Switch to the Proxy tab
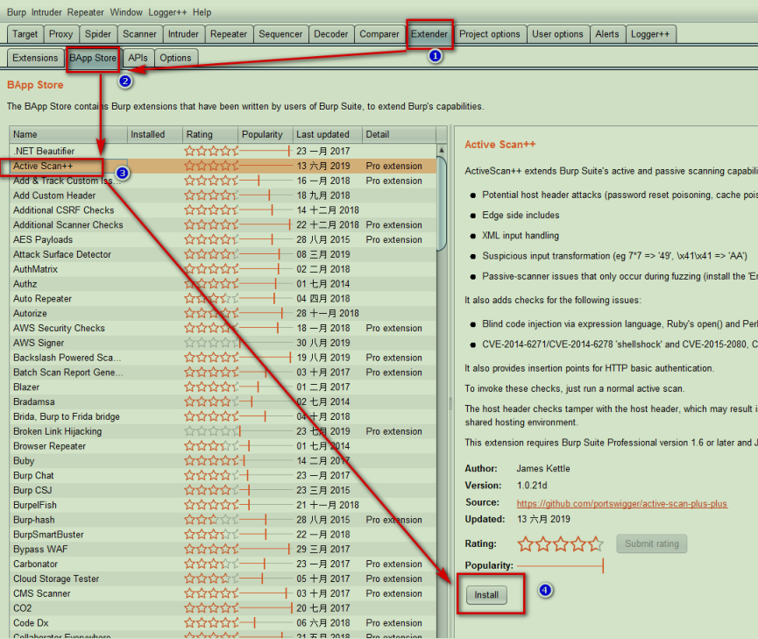The width and height of the screenshot is (758, 639). pos(61,34)
